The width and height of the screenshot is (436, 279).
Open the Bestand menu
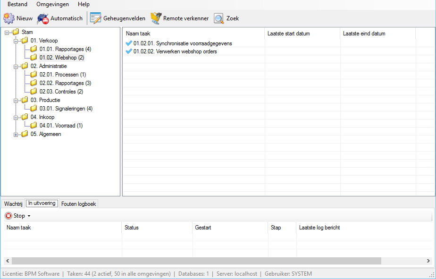pyautogui.click(x=17, y=4)
